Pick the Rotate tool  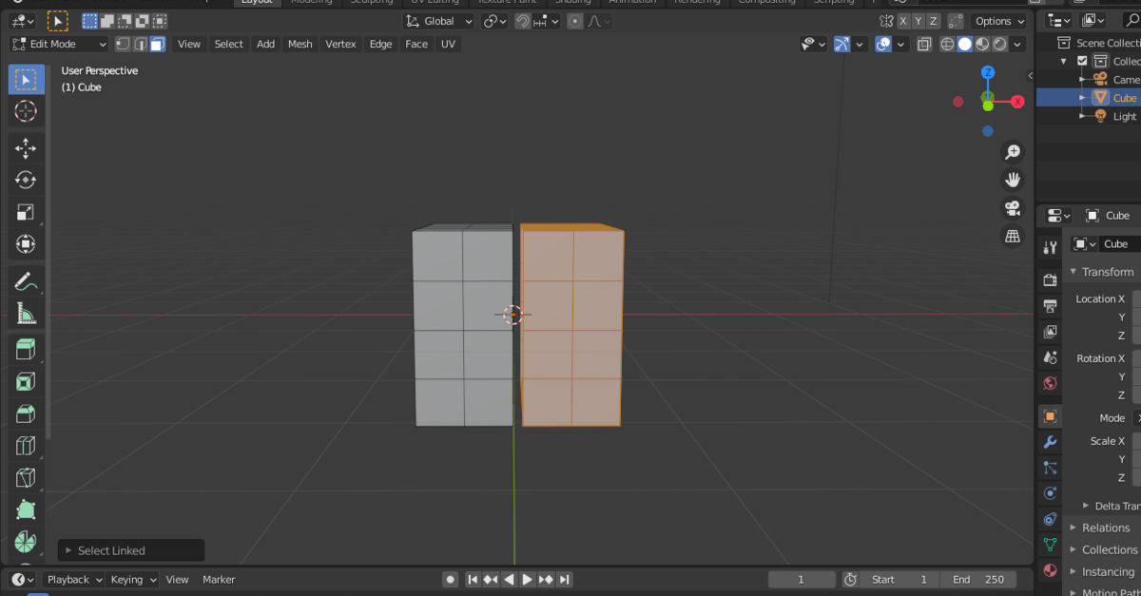pos(27,180)
